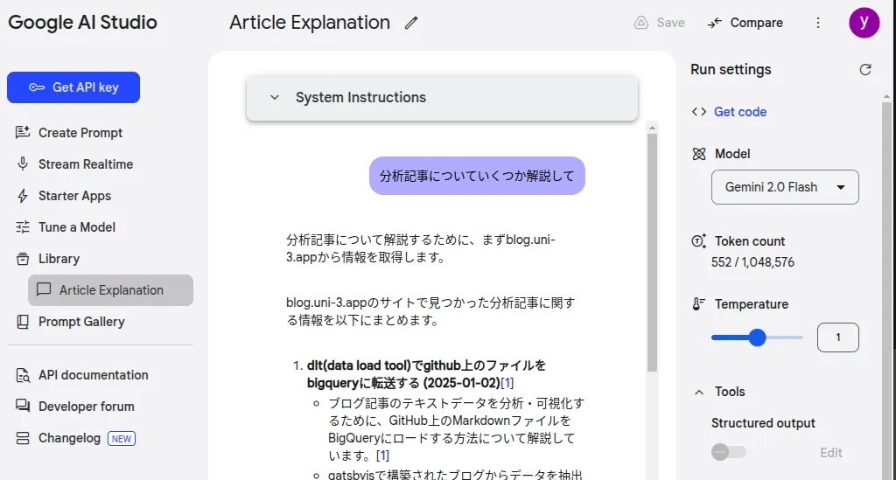Click the code brackets icon by Get code
This screenshot has height=480, width=896.
tap(699, 112)
